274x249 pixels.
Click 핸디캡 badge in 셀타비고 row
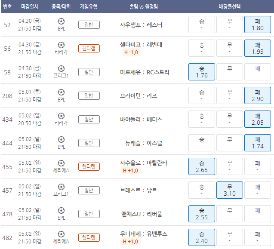pos(89,49)
